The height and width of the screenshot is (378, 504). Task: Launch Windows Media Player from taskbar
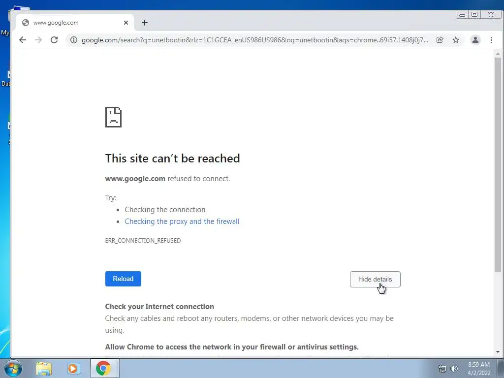tap(73, 369)
